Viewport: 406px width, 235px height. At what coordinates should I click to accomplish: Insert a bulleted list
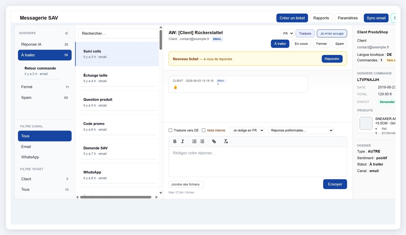[202, 141]
